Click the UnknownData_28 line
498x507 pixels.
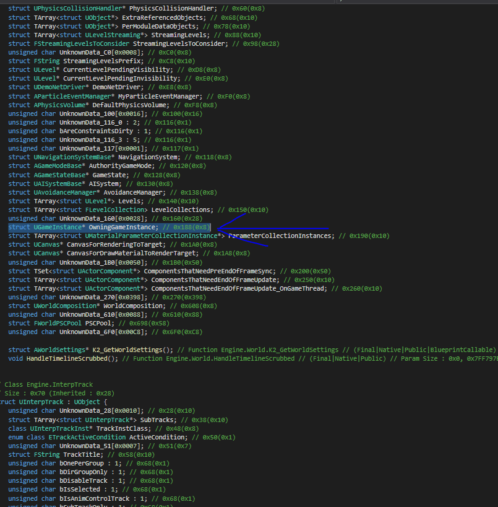[x=101, y=411]
